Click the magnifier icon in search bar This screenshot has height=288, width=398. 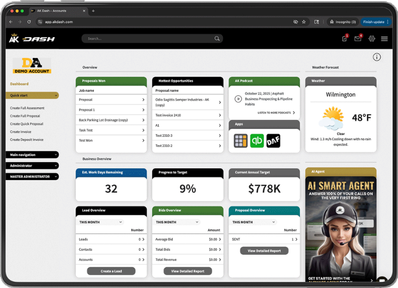click(x=217, y=39)
